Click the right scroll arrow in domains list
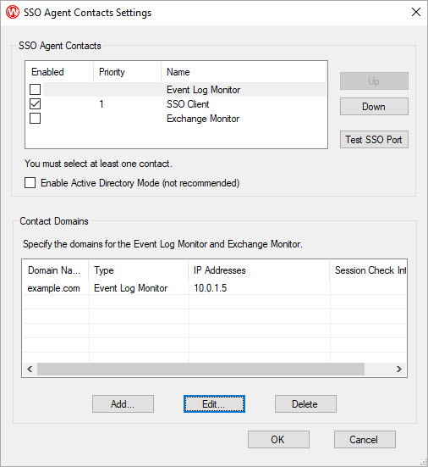The image size is (428, 467). pyautogui.click(x=399, y=370)
